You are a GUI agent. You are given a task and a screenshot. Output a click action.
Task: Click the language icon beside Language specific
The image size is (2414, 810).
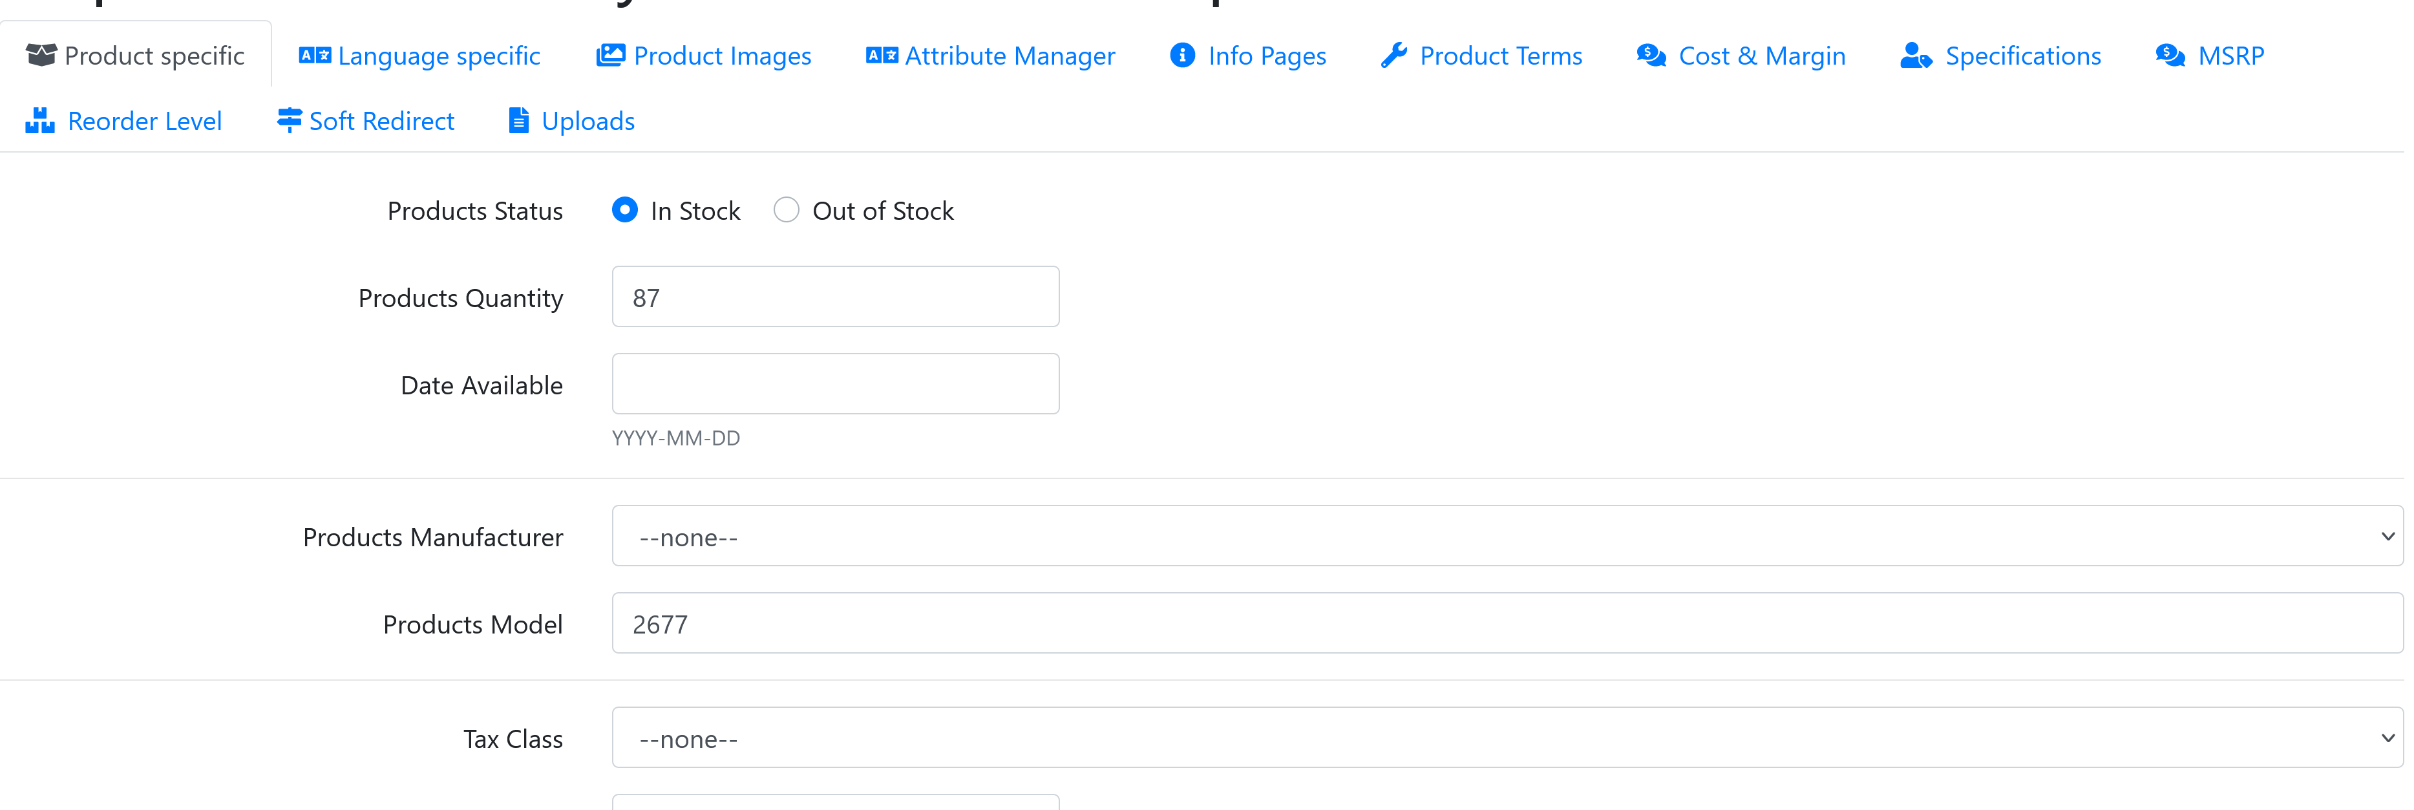point(315,56)
